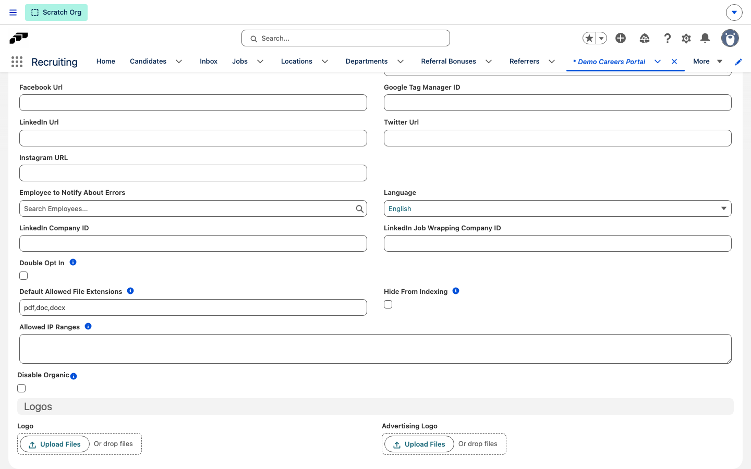Open the Locations tab
The width and height of the screenshot is (751, 469).
click(x=297, y=61)
